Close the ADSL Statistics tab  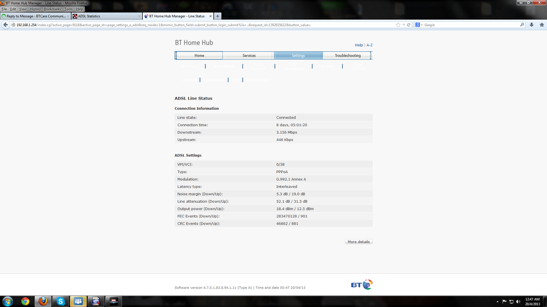pos(139,16)
